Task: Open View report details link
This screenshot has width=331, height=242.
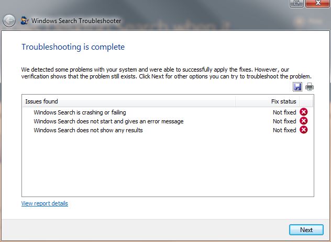Action: [45, 203]
